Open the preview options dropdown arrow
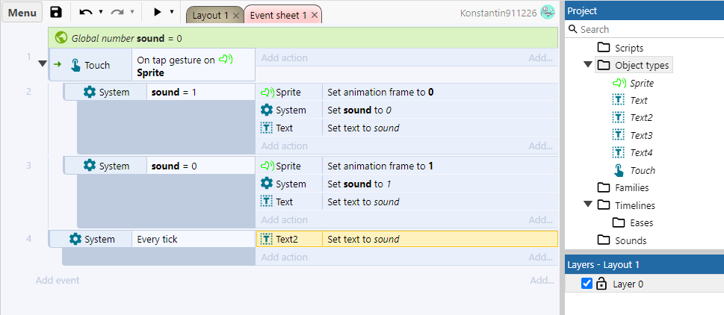The width and height of the screenshot is (724, 315). pyautogui.click(x=172, y=13)
